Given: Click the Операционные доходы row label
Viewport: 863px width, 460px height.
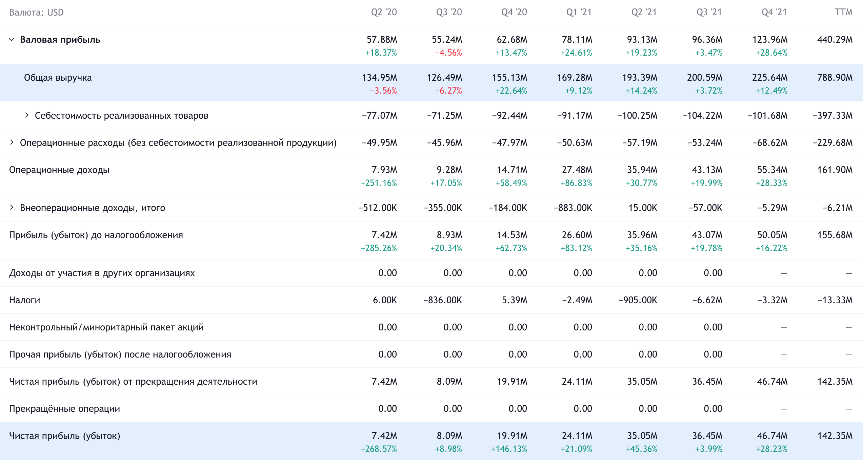Looking at the screenshot, I should (59, 170).
